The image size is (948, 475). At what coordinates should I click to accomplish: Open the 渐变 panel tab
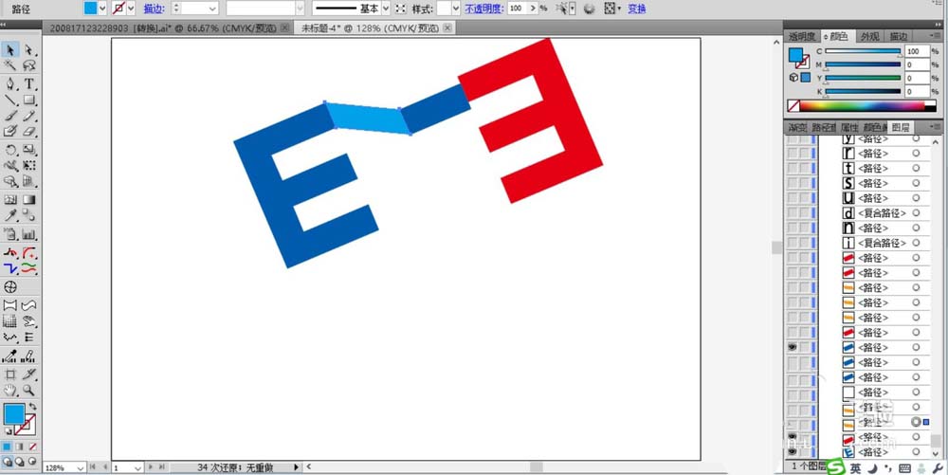[797, 127]
